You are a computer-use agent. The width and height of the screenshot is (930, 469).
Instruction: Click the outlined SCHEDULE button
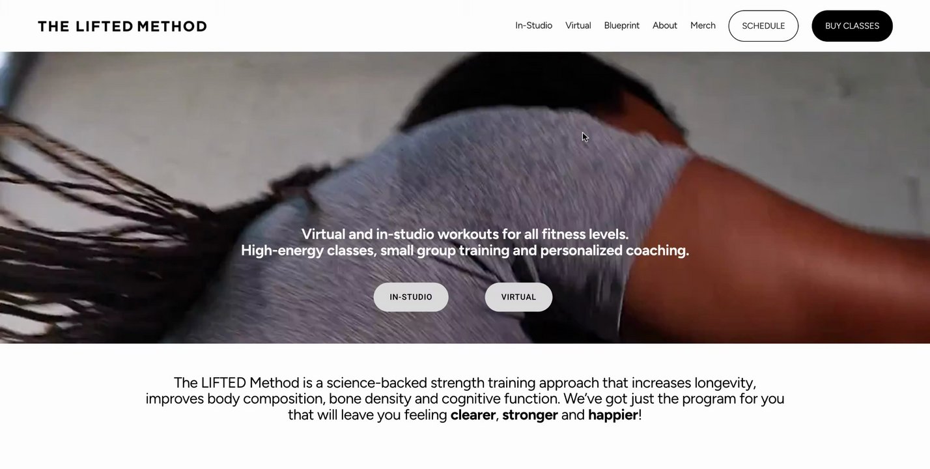pos(763,26)
